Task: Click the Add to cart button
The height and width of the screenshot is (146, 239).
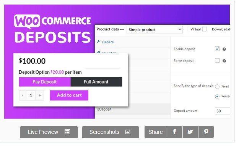Action: pos(69,95)
